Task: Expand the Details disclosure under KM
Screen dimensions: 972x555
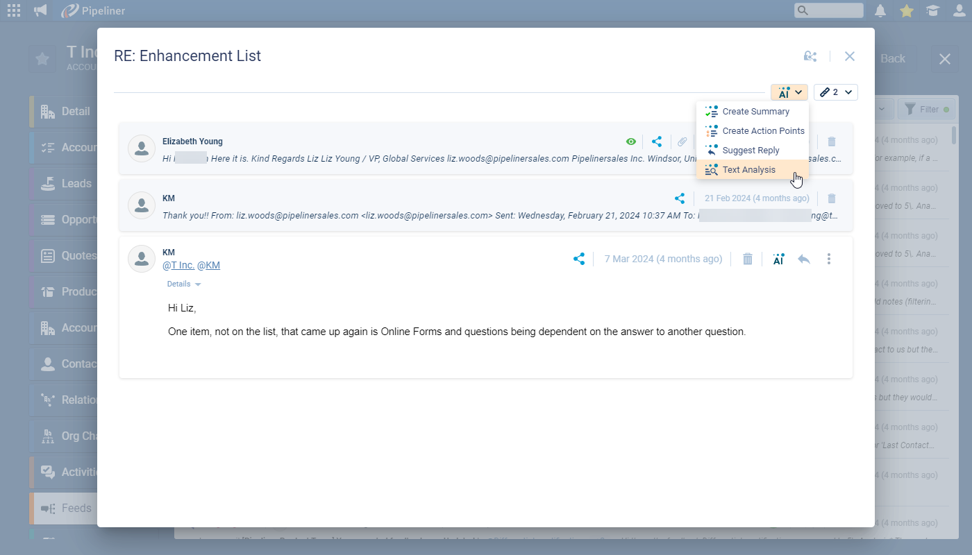Action: pos(184,284)
